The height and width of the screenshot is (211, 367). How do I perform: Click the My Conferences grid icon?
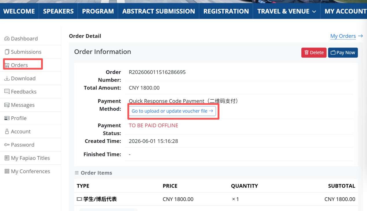click(x=7, y=171)
